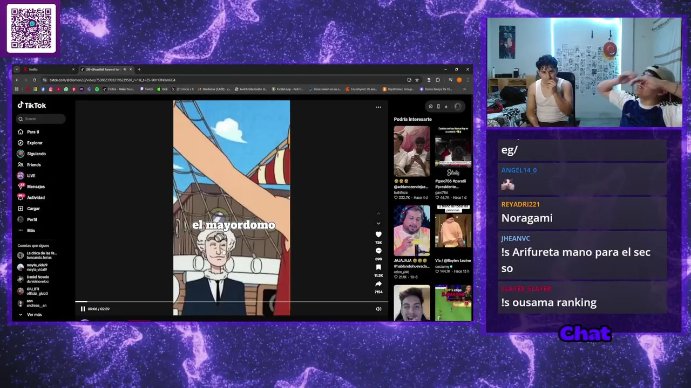
Task: Open Explorar in TikTok sidebar
Action: [x=30, y=143]
